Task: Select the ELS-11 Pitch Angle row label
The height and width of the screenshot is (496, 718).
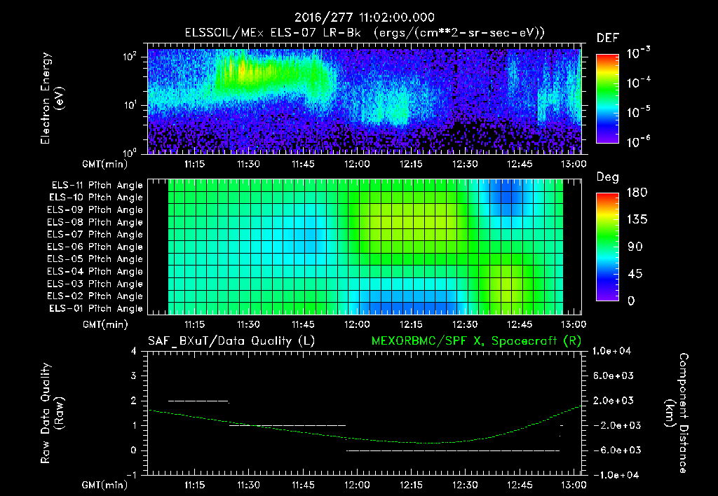Action: pyautogui.click(x=97, y=186)
